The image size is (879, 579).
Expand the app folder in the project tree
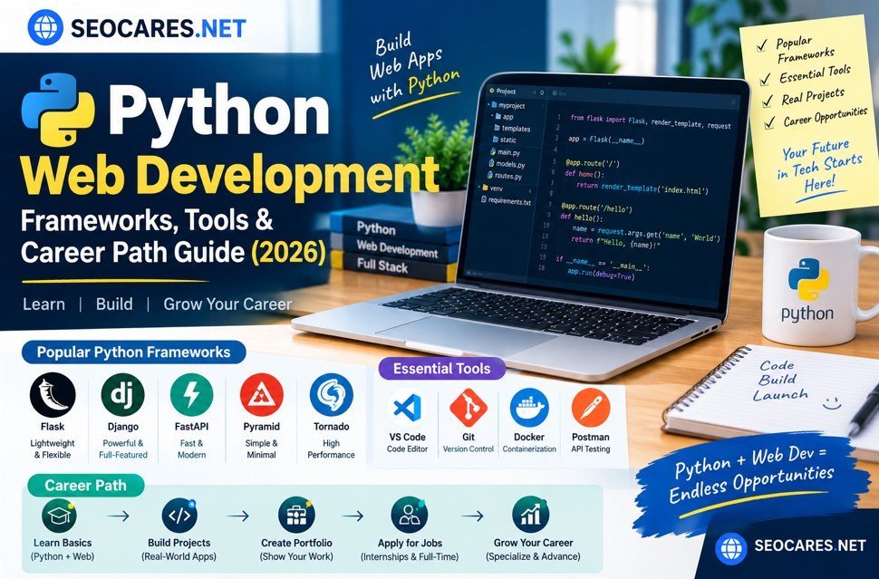click(x=503, y=117)
